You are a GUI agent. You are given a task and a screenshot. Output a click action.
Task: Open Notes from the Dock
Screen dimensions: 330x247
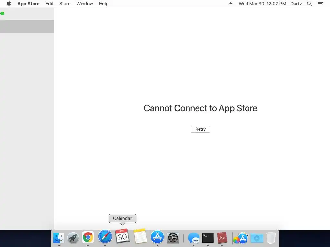(x=140, y=236)
